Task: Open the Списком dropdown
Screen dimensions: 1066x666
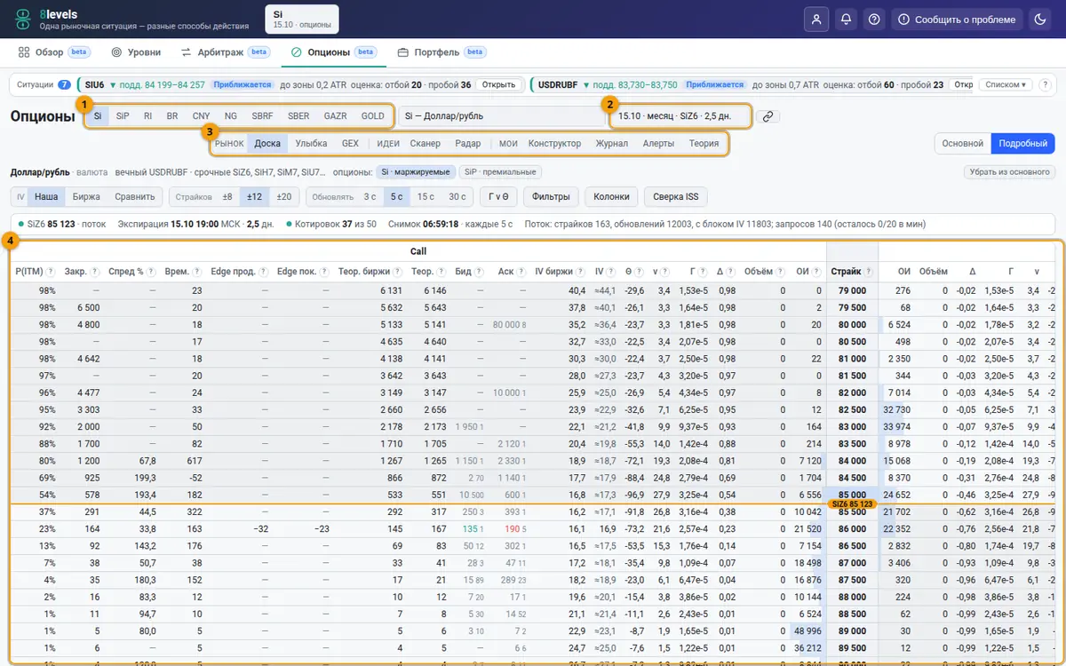Action: [1005, 84]
